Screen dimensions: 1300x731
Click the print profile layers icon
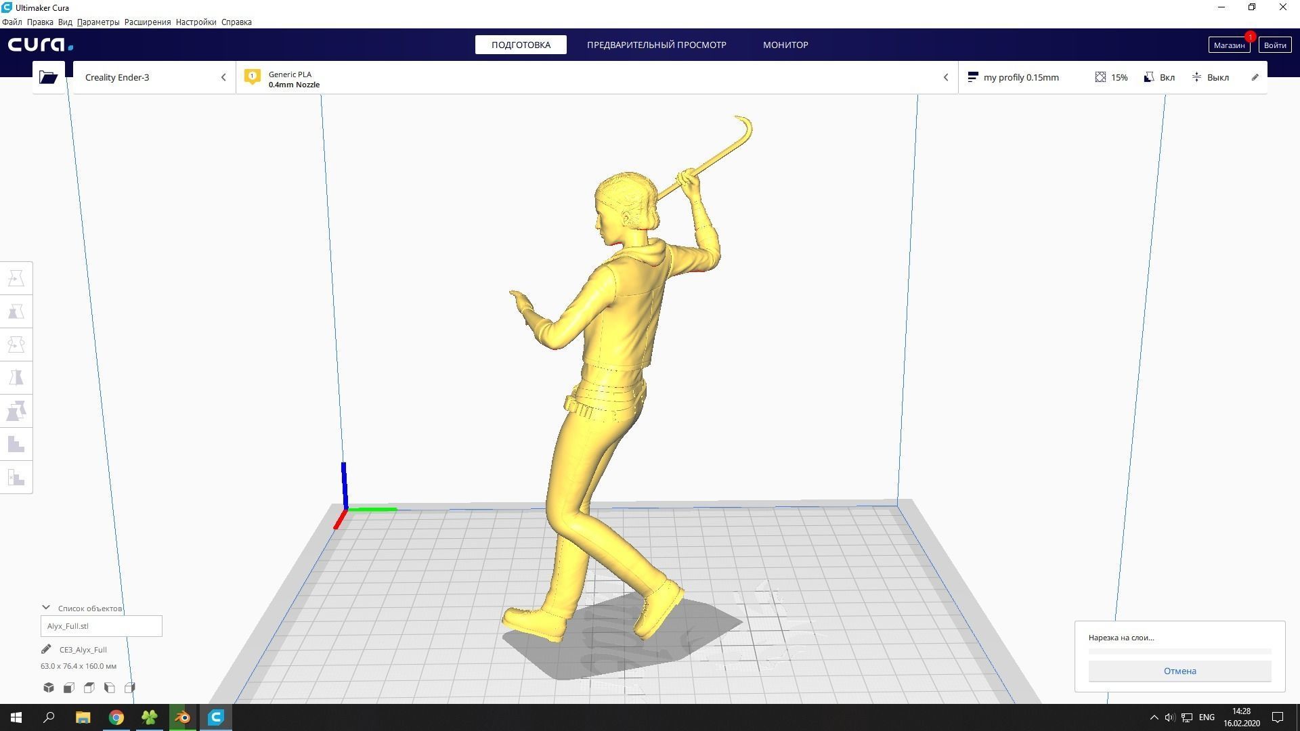coord(973,77)
